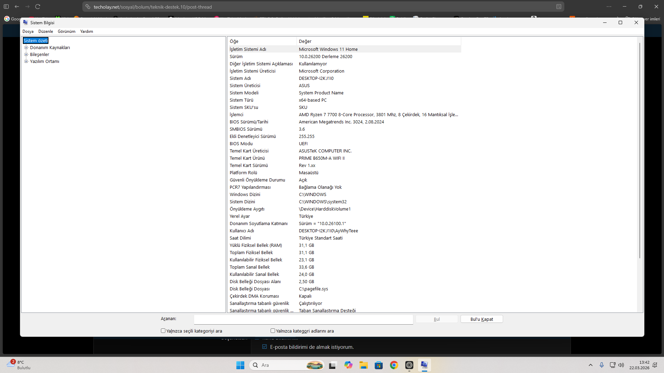Expand the Bileşenler node

[26, 55]
